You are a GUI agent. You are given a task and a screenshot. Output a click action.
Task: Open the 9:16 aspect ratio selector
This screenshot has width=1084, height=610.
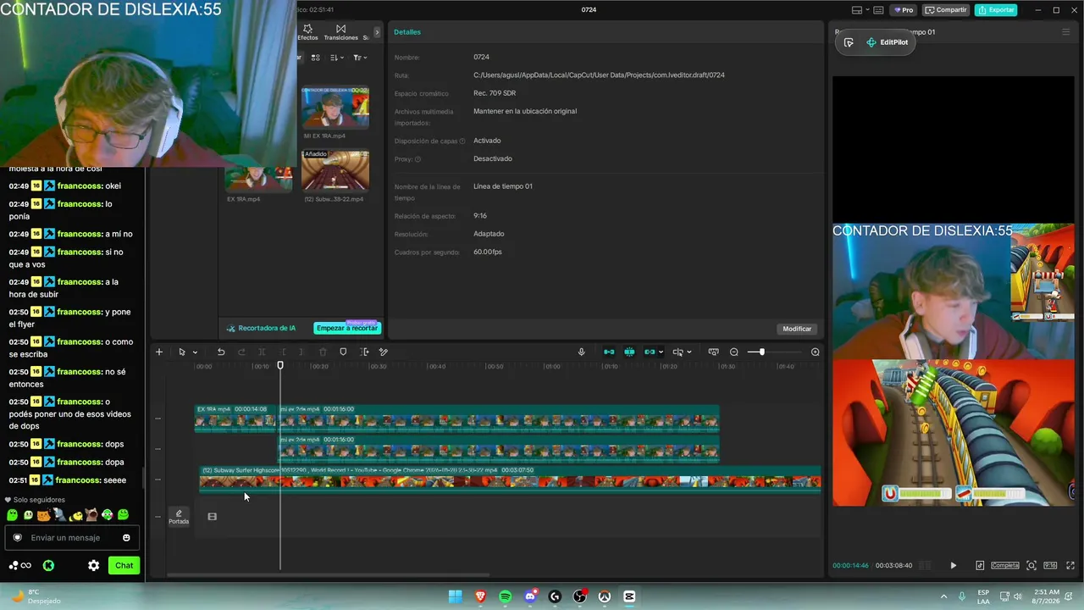(1050, 565)
